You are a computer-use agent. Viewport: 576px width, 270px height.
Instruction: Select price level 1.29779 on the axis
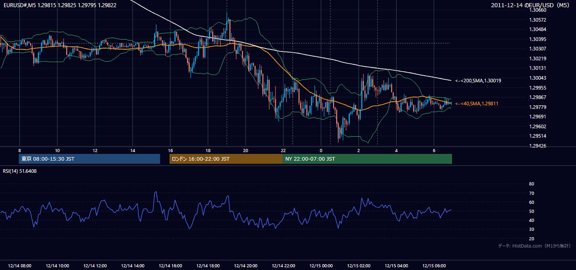click(x=538, y=107)
